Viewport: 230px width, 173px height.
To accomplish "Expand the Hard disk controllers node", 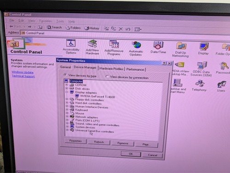I will tap(67, 103).
